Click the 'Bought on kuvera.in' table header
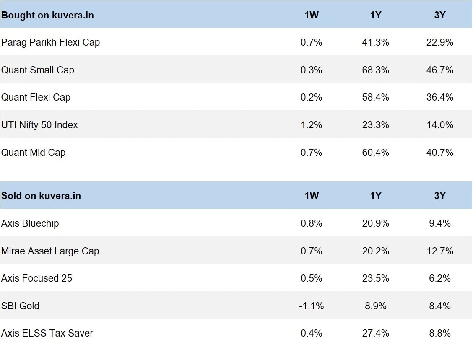 click(47, 16)
